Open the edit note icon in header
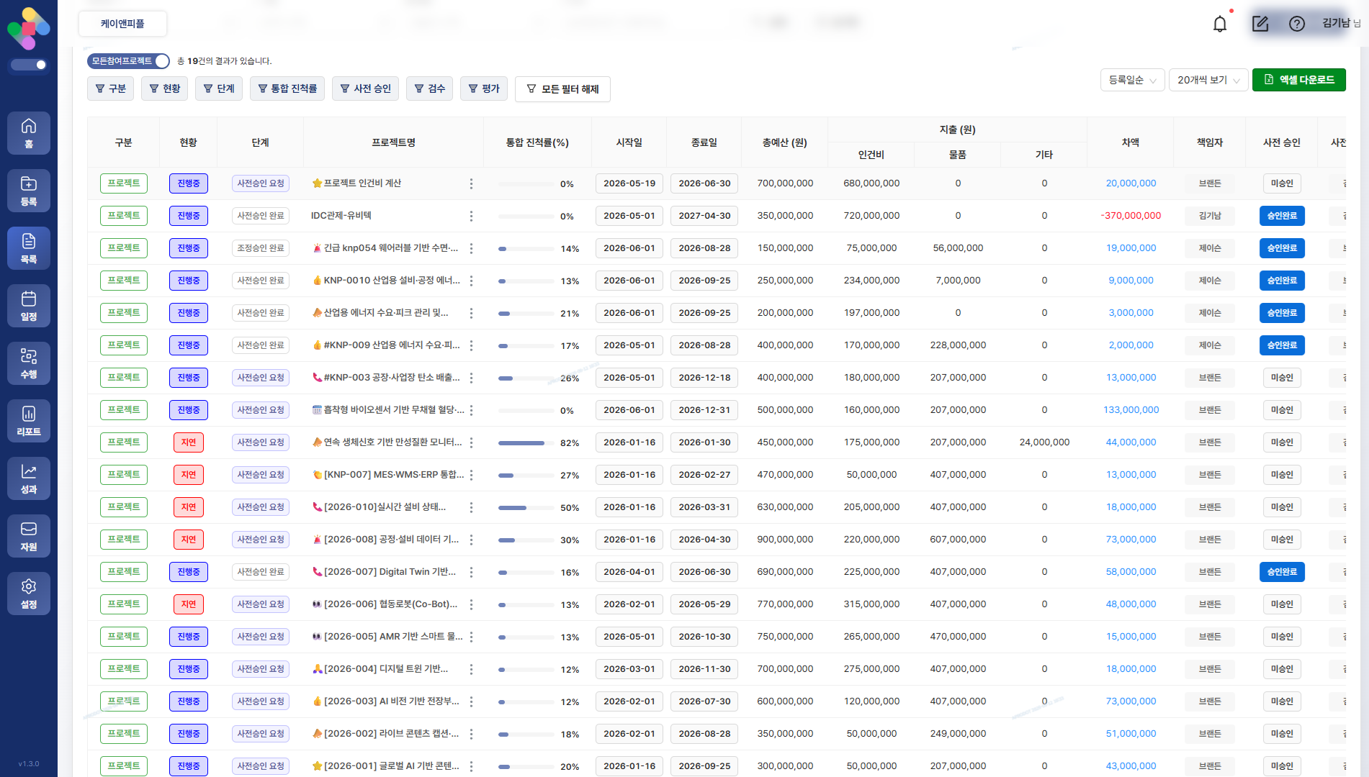 1260,24
